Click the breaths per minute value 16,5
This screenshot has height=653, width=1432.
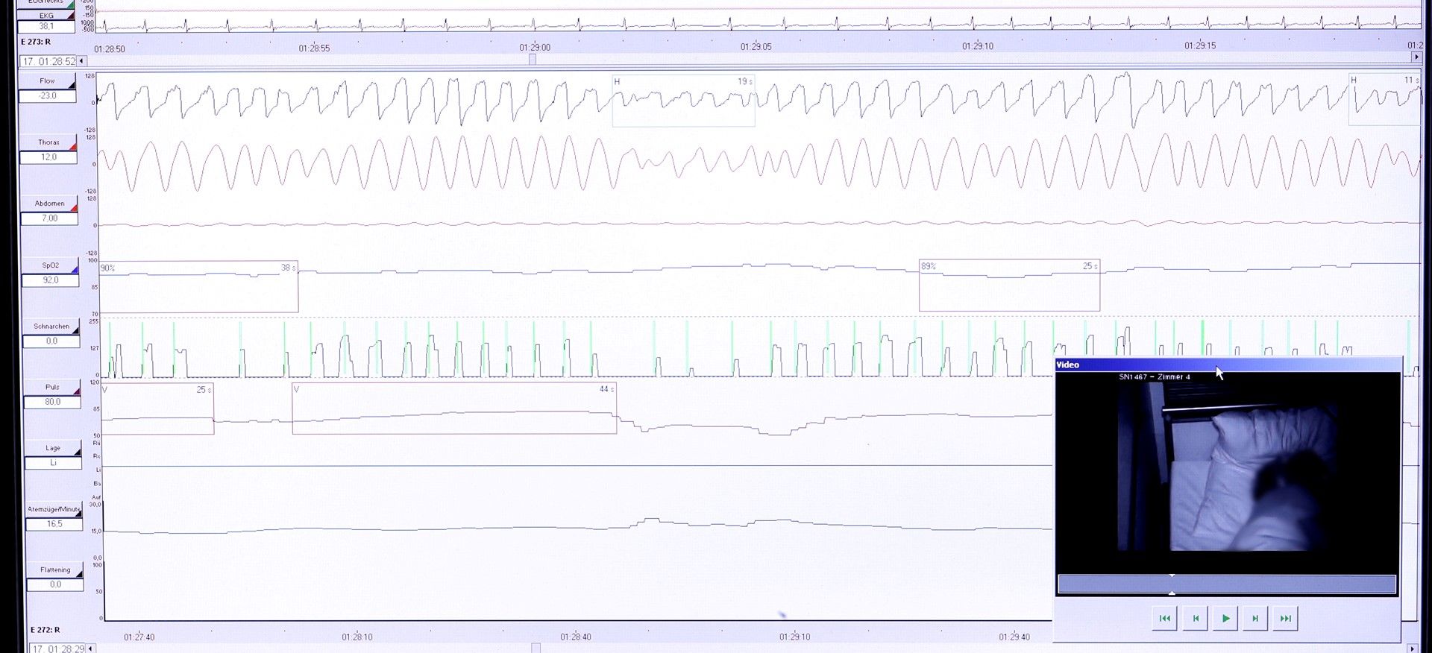coord(54,524)
